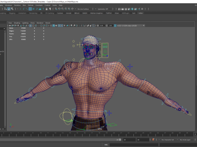Open the Skeleton menu
197x147 pixels.
coord(17,5)
